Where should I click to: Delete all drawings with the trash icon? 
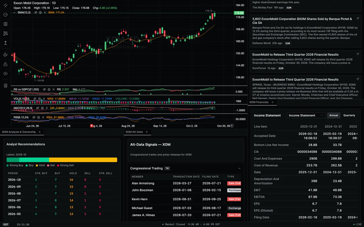[x=5, y=86]
